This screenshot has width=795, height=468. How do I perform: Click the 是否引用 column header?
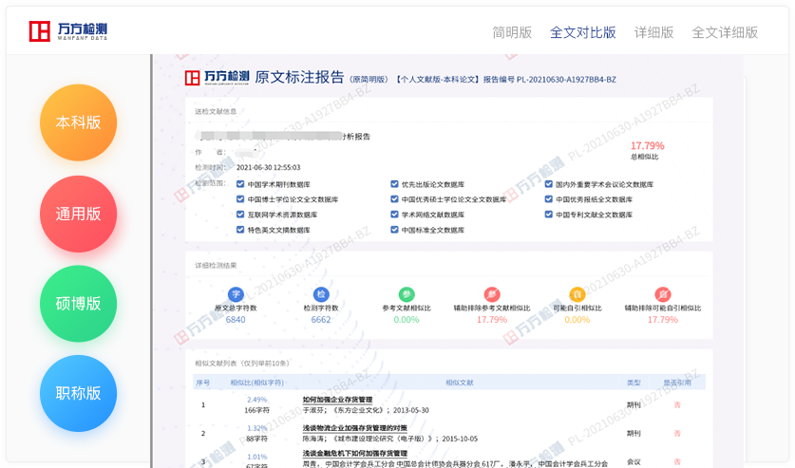[677, 383]
